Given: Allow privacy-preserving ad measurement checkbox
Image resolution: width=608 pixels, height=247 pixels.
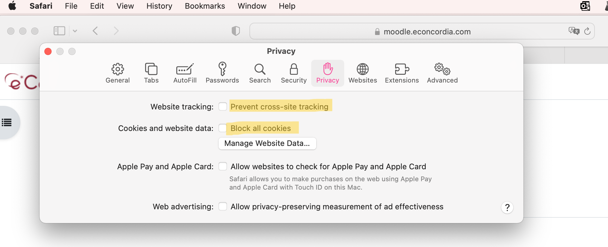Looking at the screenshot, I should pos(223,206).
